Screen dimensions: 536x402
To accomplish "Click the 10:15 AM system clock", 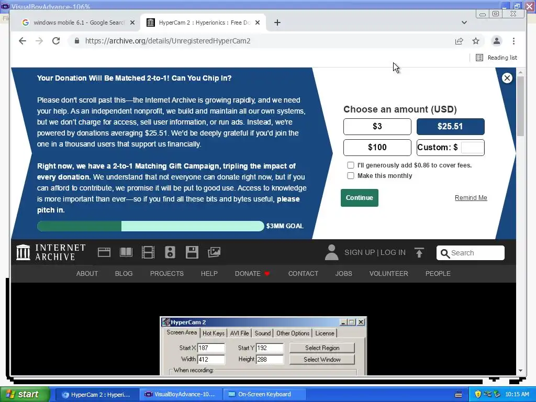I will pyautogui.click(x=517, y=395).
